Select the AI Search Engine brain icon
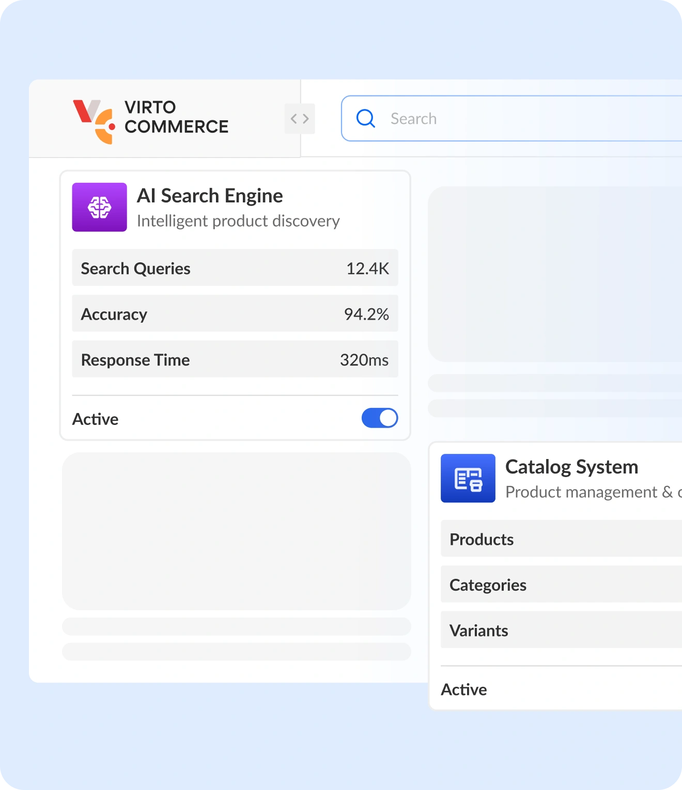682x790 pixels. pos(99,207)
